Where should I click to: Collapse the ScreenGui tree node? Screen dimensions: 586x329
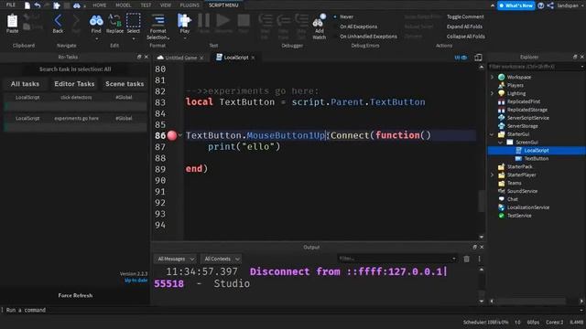point(500,143)
